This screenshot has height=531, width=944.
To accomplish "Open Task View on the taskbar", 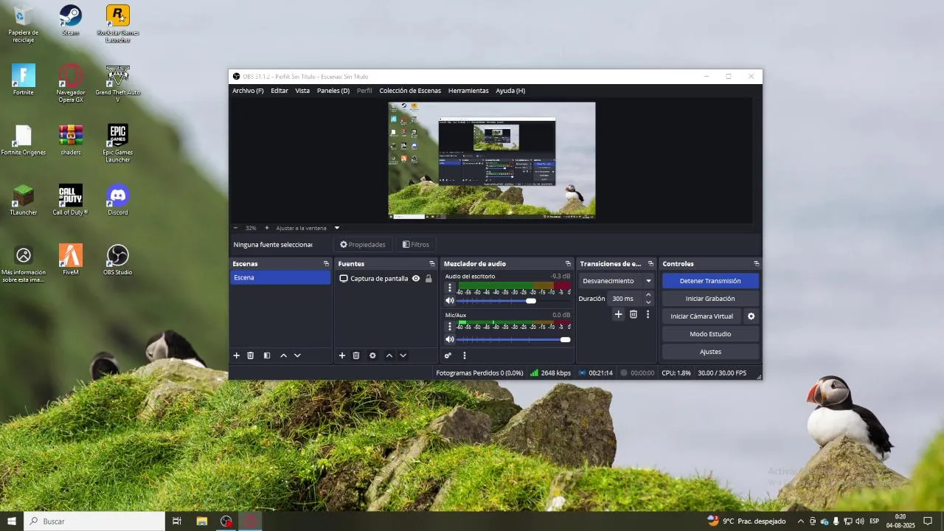I will point(177,521).
